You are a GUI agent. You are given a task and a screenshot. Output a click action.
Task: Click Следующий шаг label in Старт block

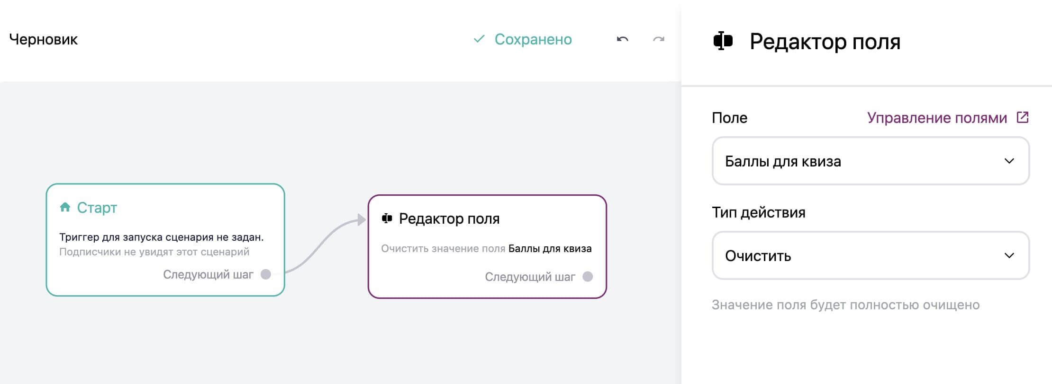click(208, 274)
